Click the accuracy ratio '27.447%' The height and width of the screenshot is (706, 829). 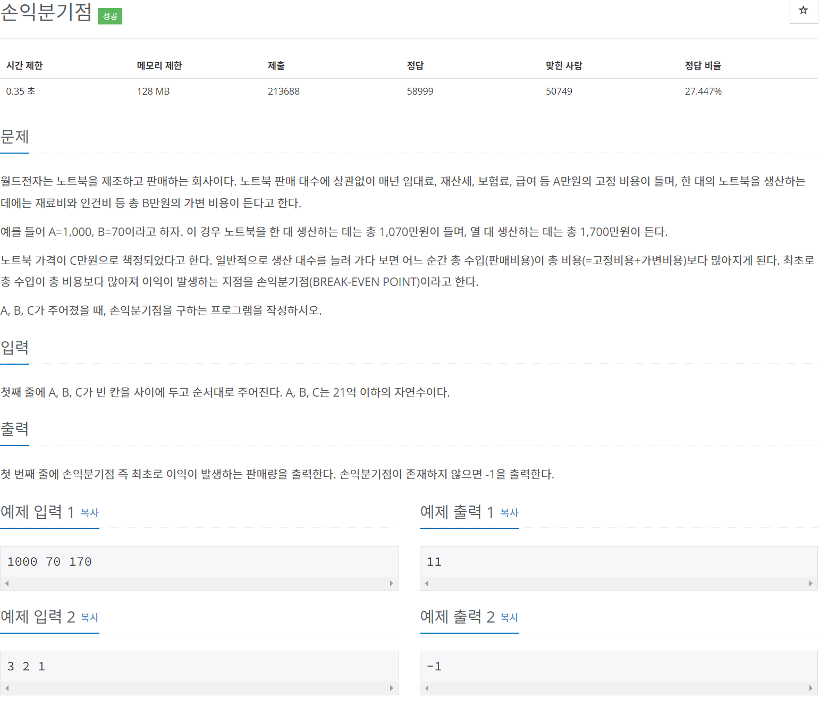pyautogui.click(x=704, y=91)
